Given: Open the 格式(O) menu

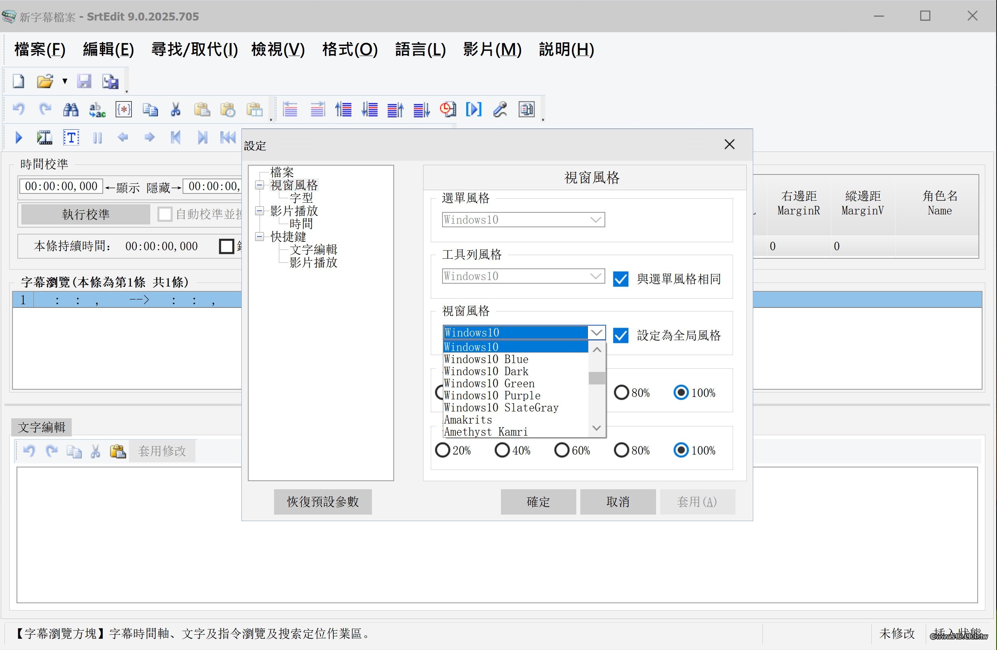Looking at the screenshot, I should [x=350, y=50].
